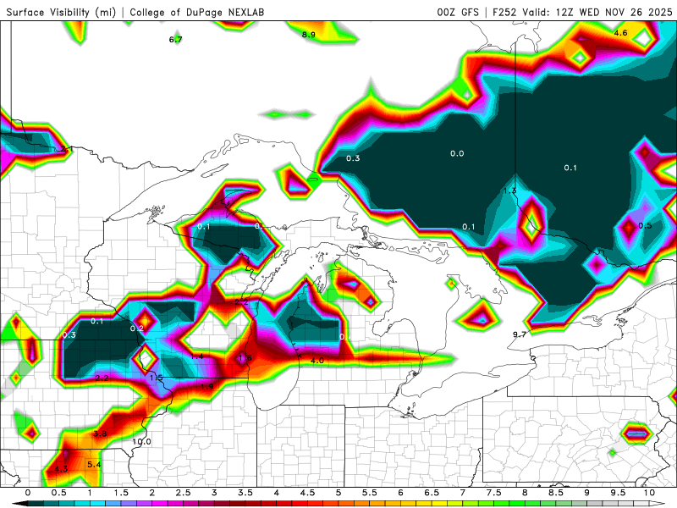Click the 4.0 visibility value on the map
The height and width of the screenshot is (508, 677).
pyautogui.click(x=316, y=361)
